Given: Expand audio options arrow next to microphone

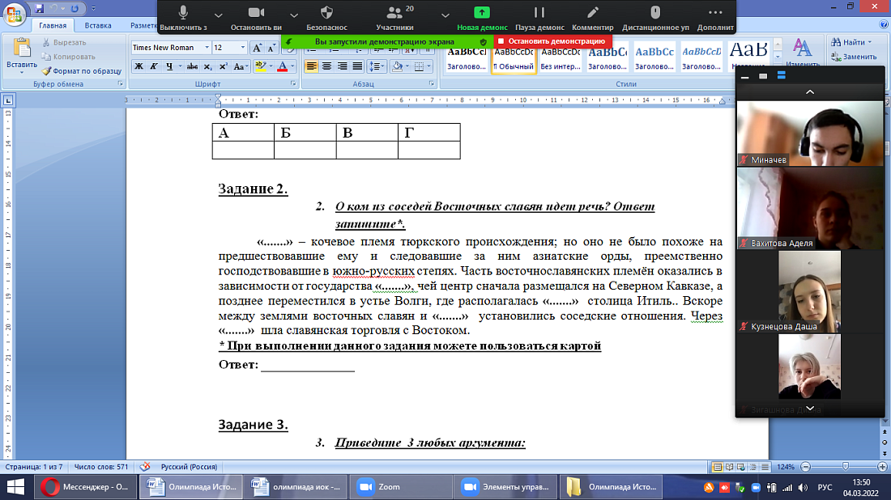Looking at the screenshot, I should (218, 15).
